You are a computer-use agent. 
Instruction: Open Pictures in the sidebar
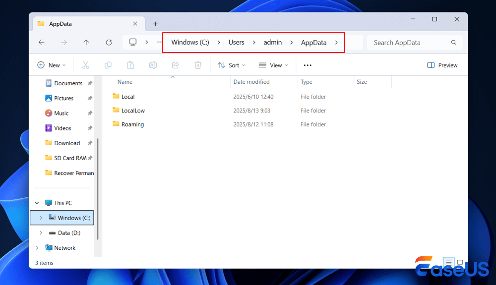click(x=59, y=98)
